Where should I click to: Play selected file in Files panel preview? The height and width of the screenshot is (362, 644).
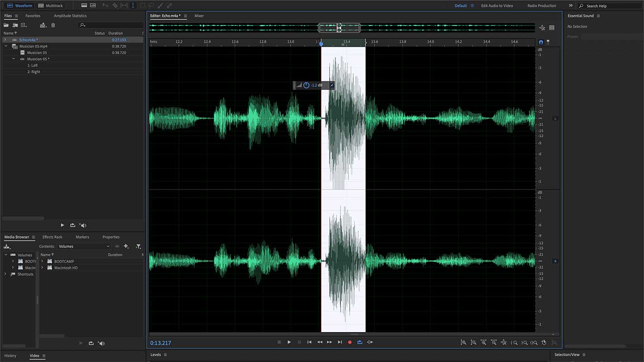click(62, 225)
